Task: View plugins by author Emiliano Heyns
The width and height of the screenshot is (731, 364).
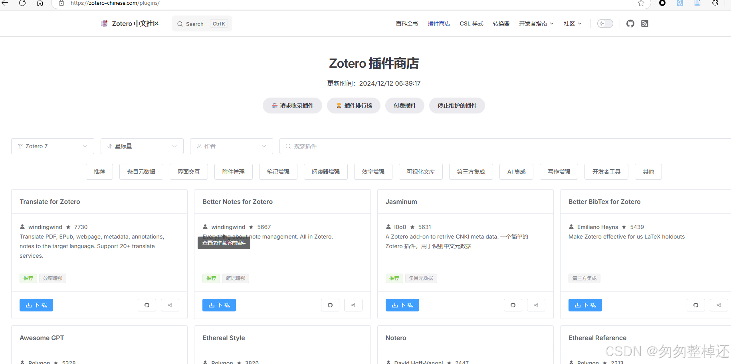Action: pos(598,227)
